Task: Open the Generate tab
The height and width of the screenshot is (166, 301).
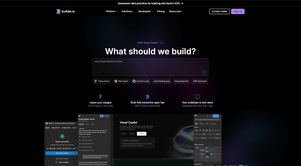Action: click(x=82, y=124)
